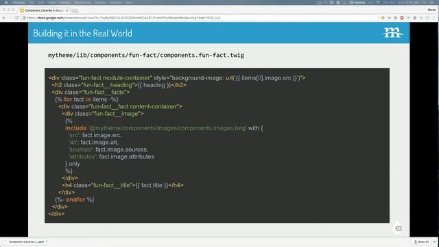
Task: Open a new browser tab
Action: point(75,11)
